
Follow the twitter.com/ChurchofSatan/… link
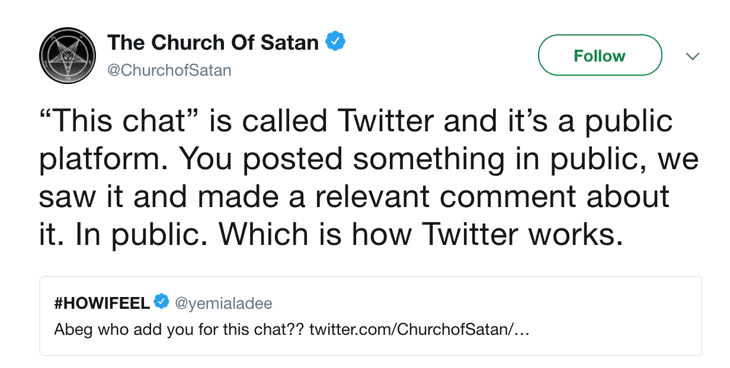click(419, 328)
